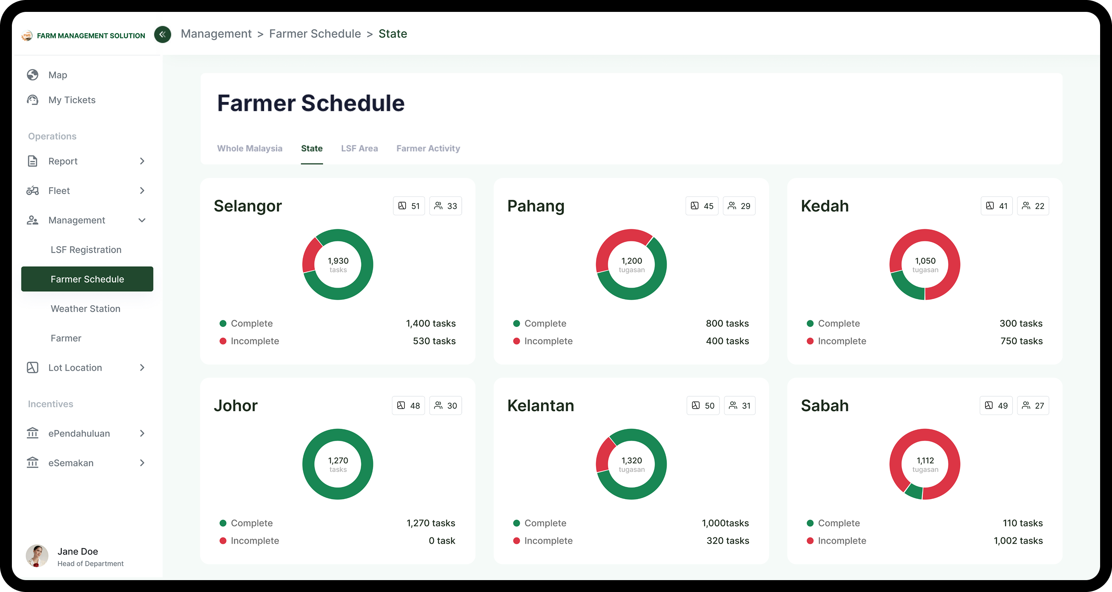
Task: Click Sabah lot count badge showing 49
Action: (x=996, y=405)
